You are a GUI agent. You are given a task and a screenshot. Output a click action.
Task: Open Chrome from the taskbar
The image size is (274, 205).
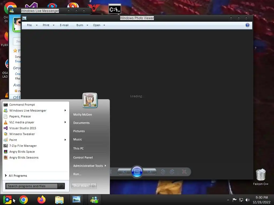coord(24,200)
